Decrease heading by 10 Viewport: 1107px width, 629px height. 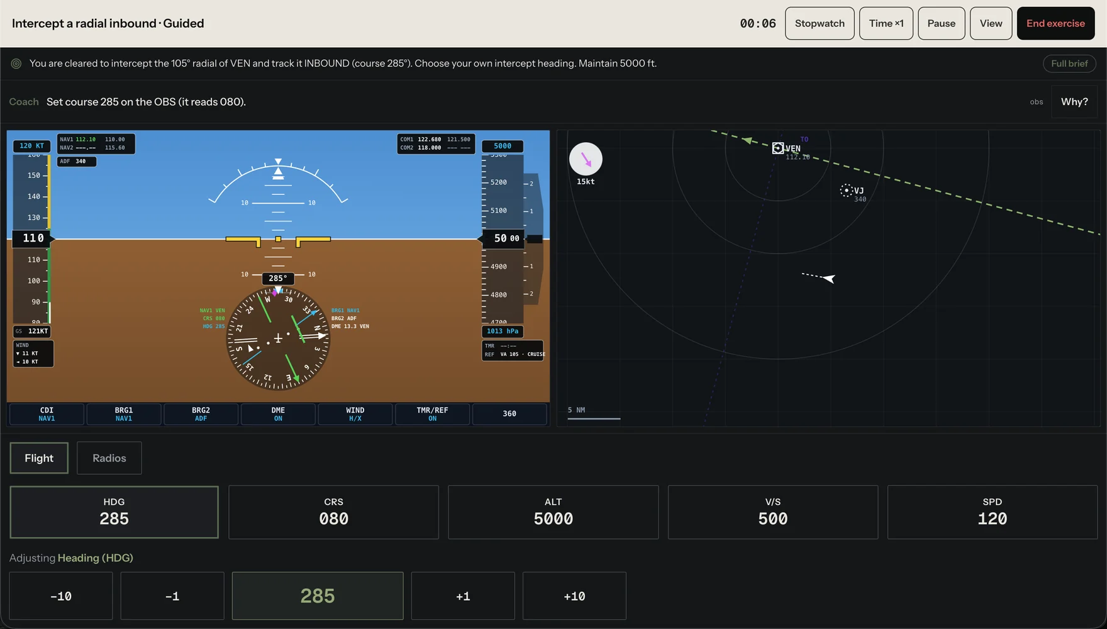tap(61, 596)
